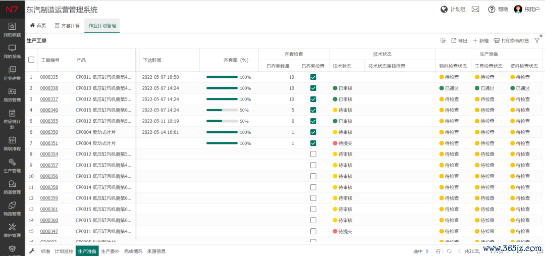Check 已齐套检查 for order 0000358
The height and width of the screenshot is (256, 545).
[313, 187]
